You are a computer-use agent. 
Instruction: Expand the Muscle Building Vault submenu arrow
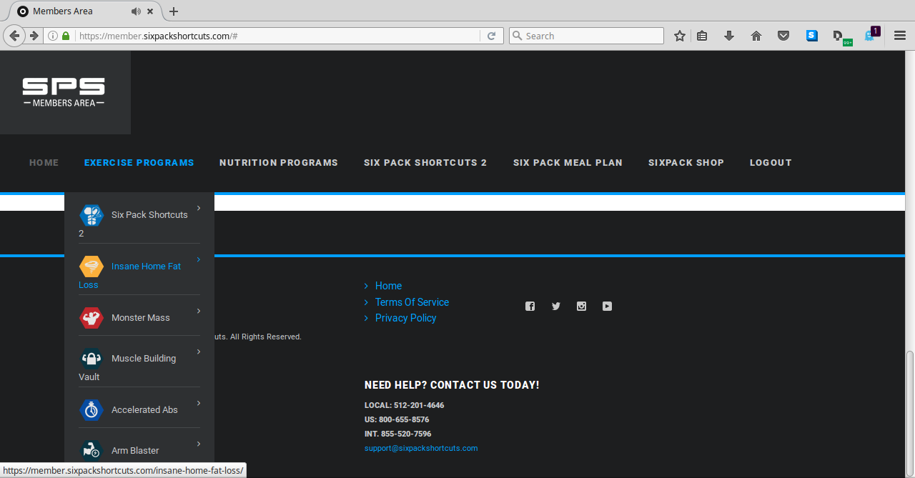[x=199, y=352]
